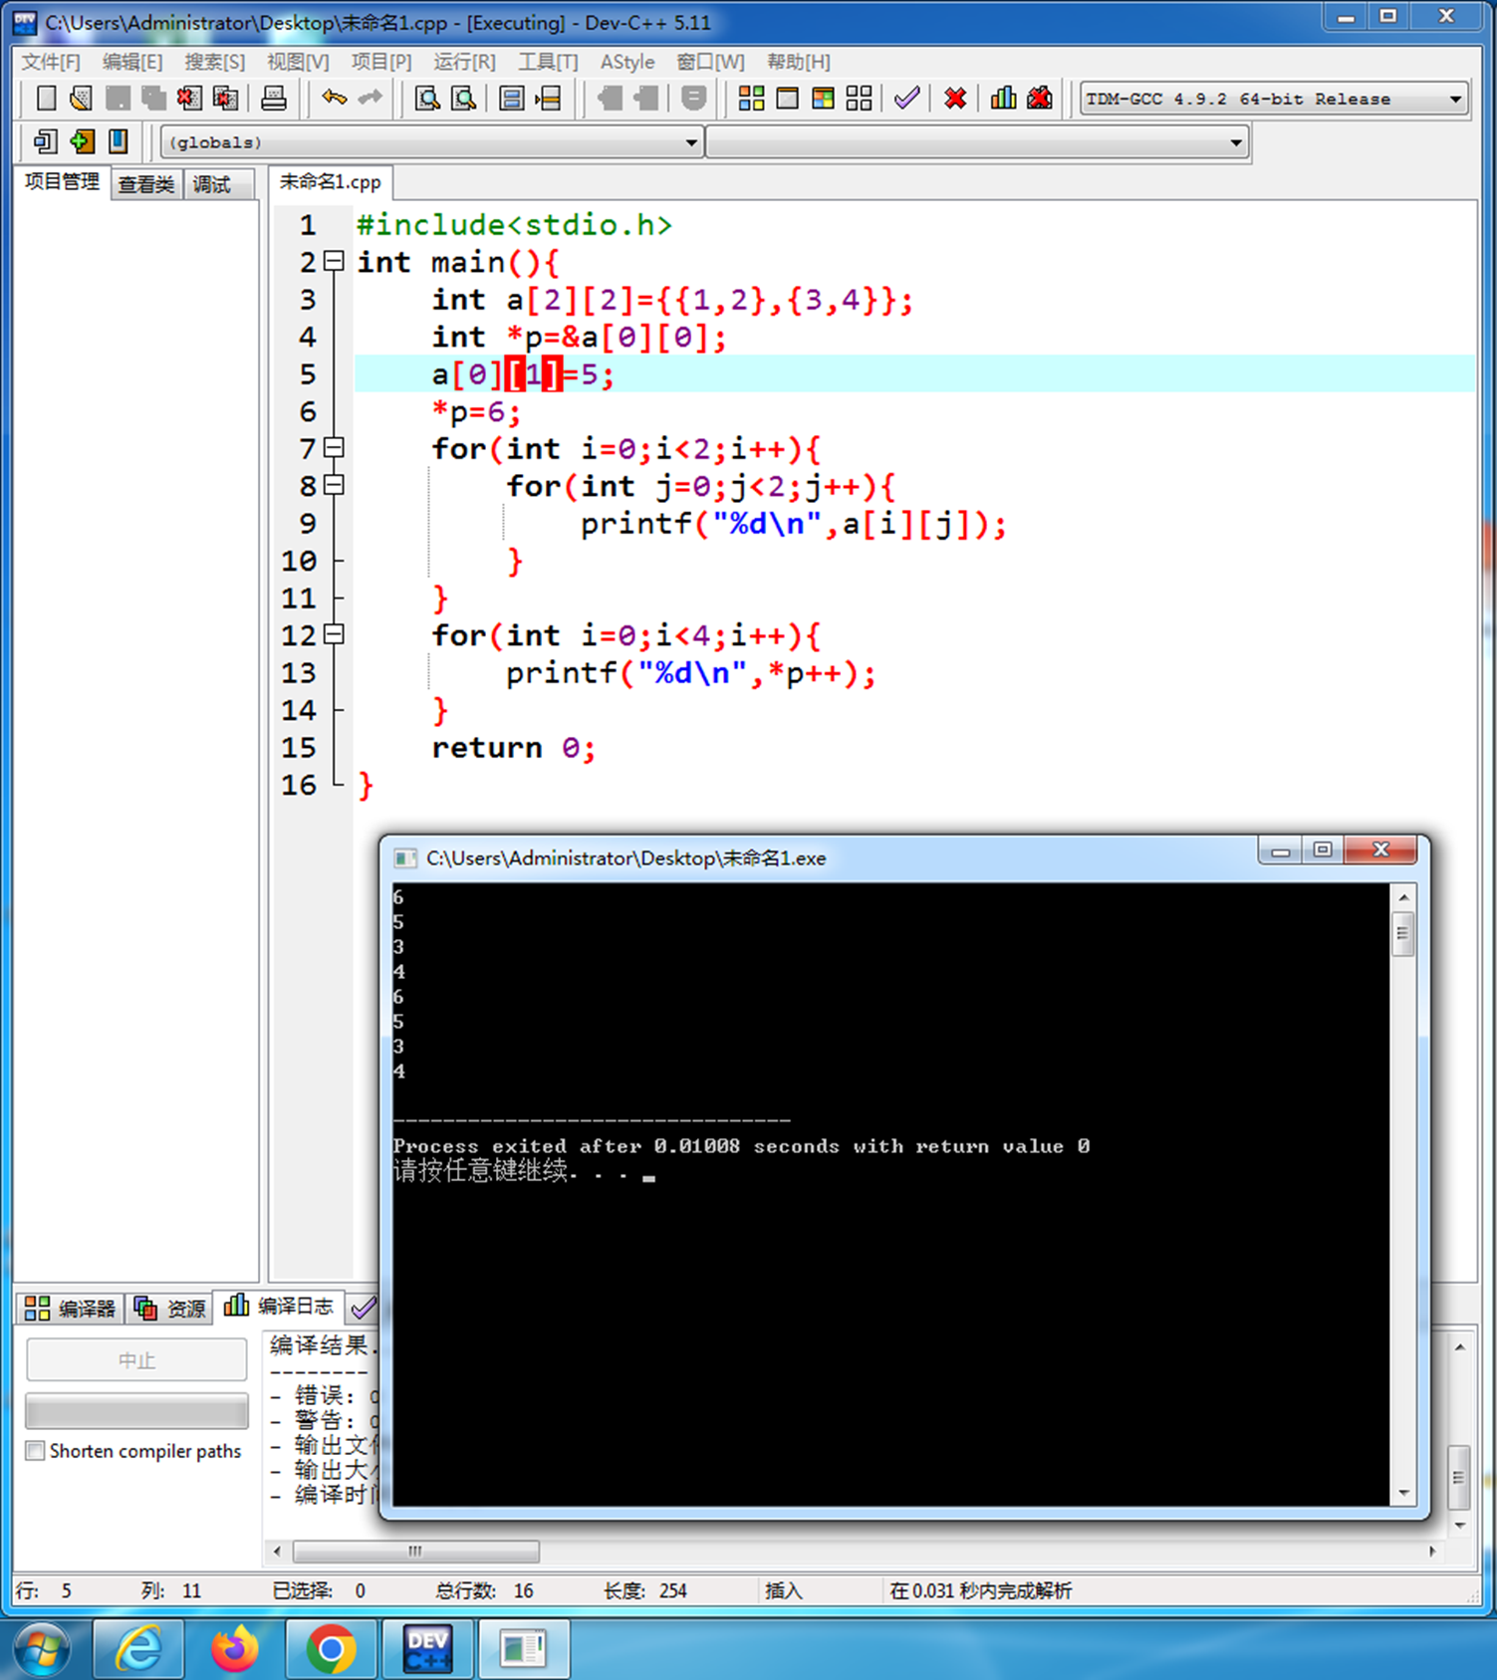Click the Profile Analysis bar chart icon
Image resolution: width=1497 pixels, height=1680 pixels.
(1004, 98)
